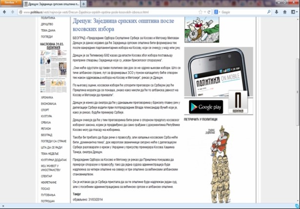Open the ЕКОНОМИЈА sidebar section
This screenshot has height=209, width=300.
click(49, 104)
